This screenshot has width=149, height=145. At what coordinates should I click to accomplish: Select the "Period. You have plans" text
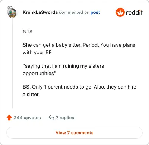point(109,45)
